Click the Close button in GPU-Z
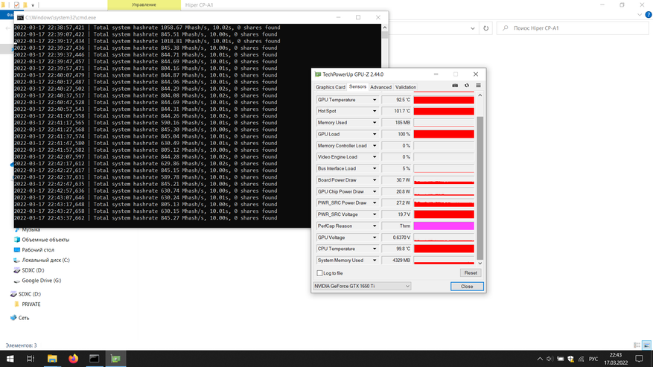 coord(466,286)
